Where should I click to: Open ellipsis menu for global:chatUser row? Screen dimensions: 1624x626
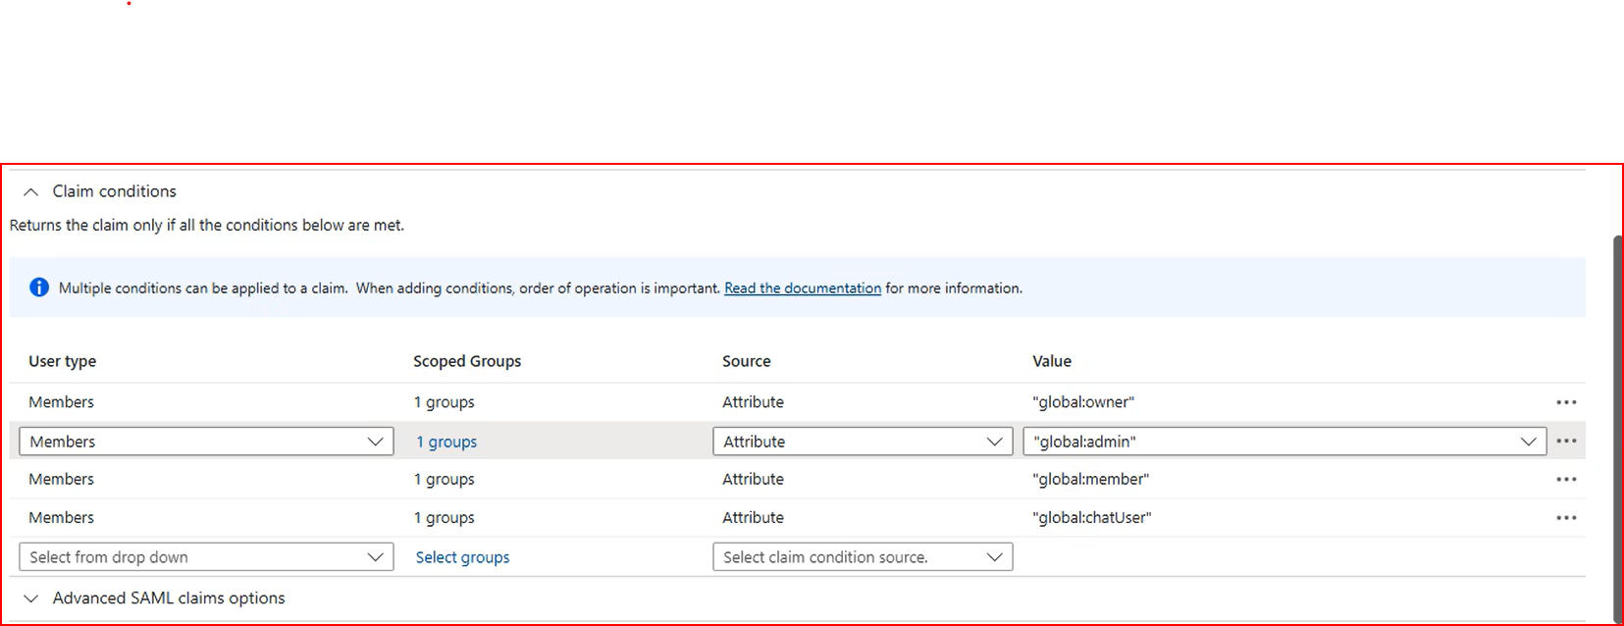(x=1566, y=518)
